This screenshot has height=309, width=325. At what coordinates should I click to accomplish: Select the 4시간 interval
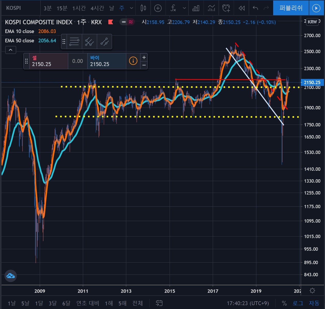97,8
